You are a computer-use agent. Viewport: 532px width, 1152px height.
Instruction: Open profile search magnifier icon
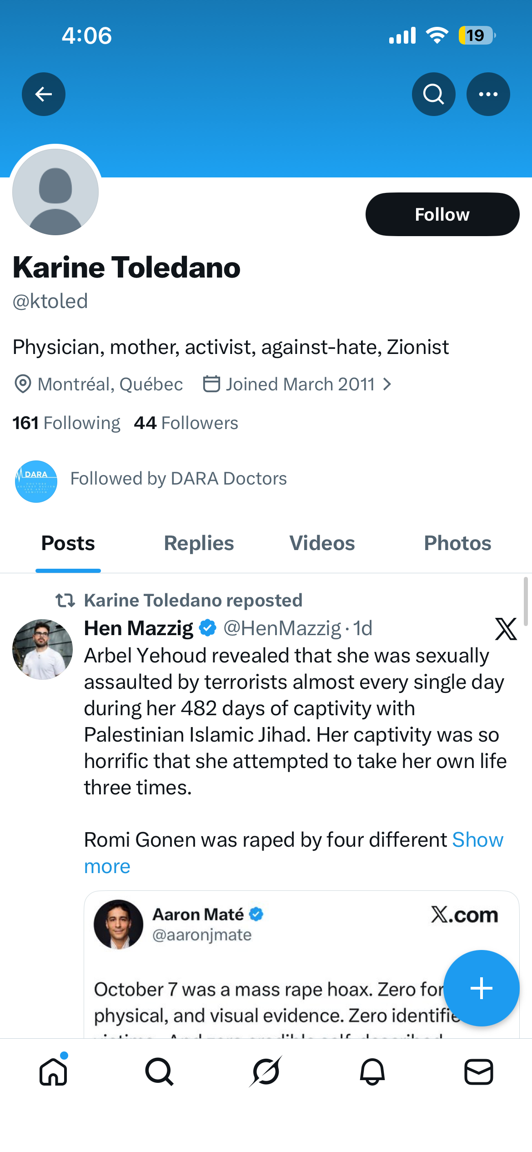click(433, 94)
